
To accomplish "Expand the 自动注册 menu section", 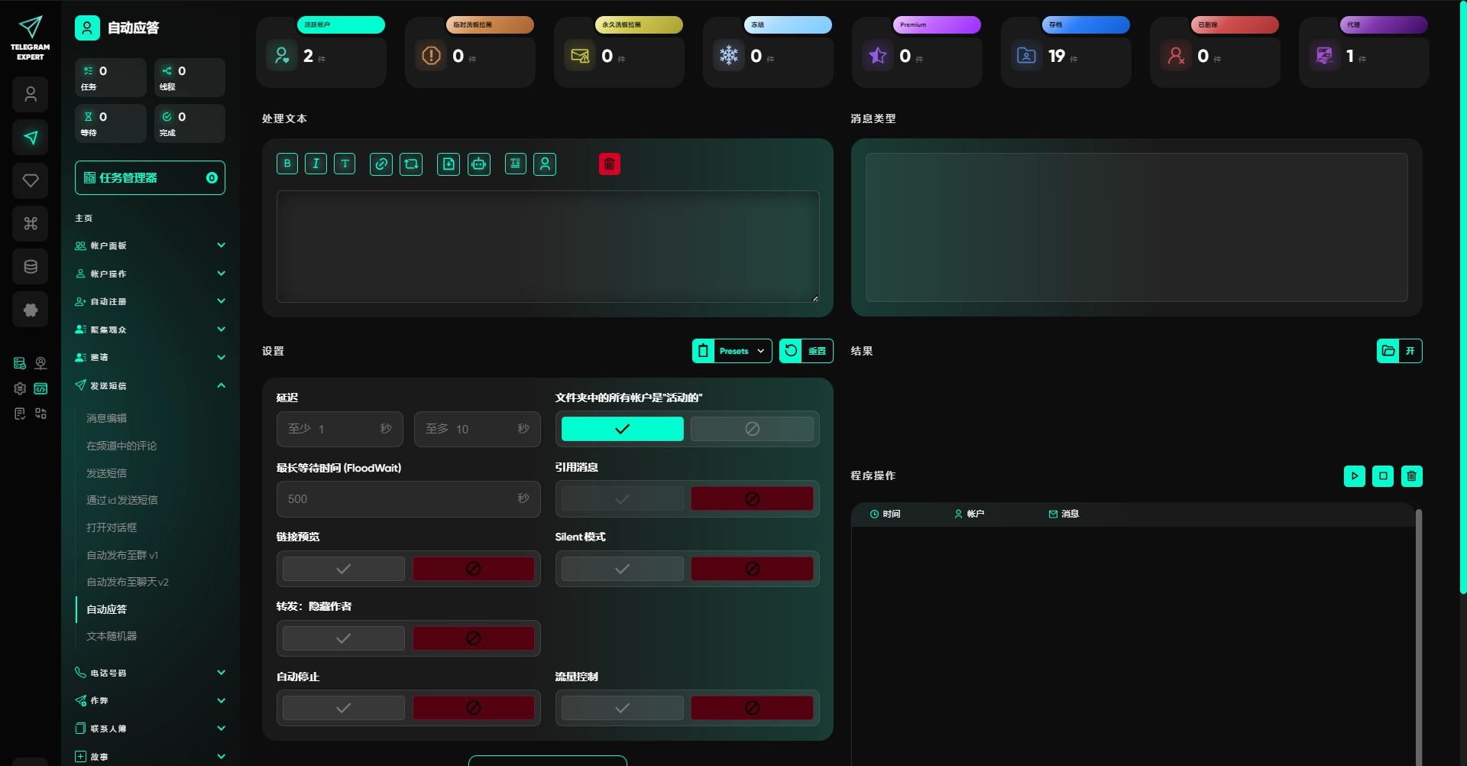I will 150,301.
